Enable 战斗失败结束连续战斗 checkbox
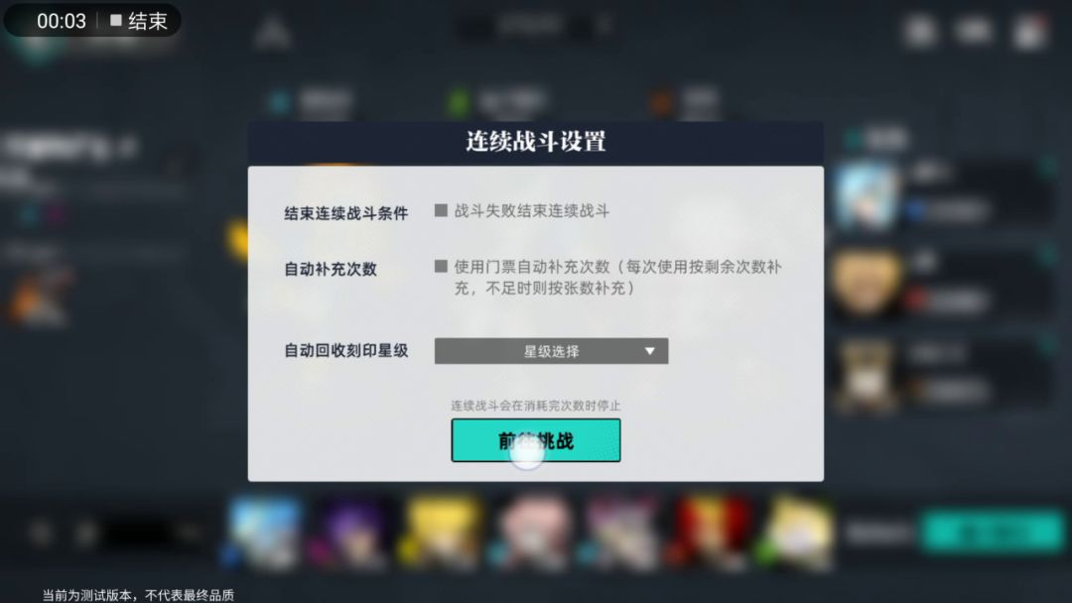This screenshot has width=1072, height=603. point(441,210)
